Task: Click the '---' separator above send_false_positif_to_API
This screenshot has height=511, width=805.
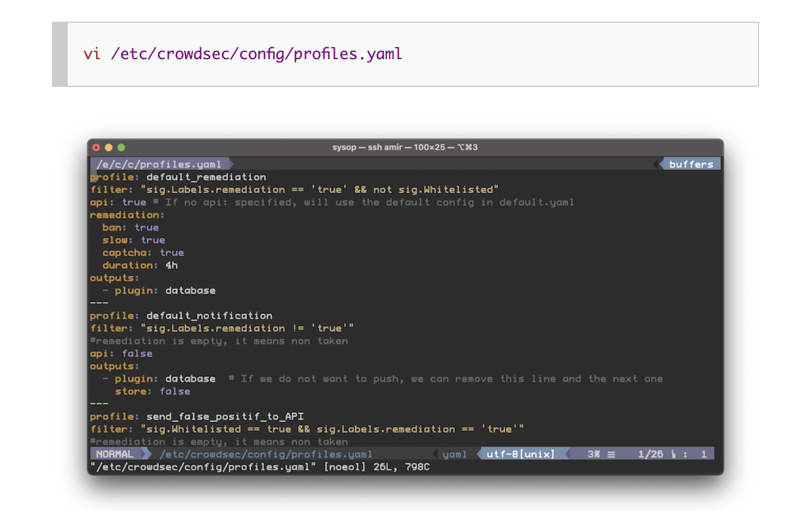Action: (99, 404)
